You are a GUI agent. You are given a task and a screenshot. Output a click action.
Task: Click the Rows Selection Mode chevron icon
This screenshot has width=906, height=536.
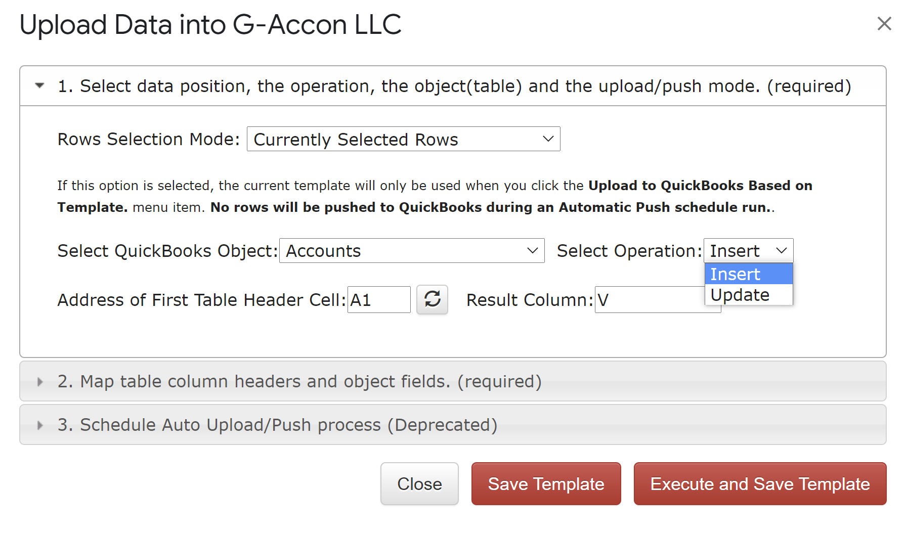pyautogui.click(x=548, y=139)
